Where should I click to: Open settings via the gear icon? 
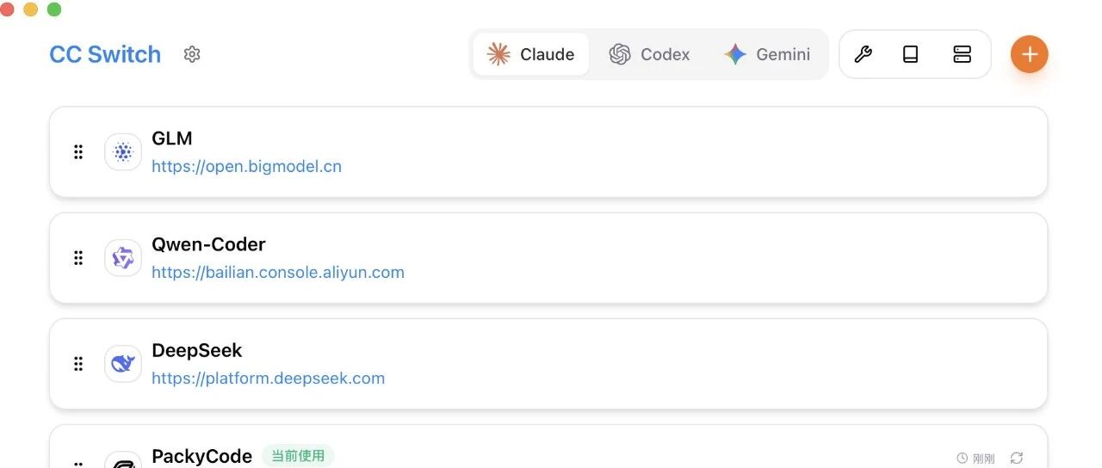coord(192,54)
